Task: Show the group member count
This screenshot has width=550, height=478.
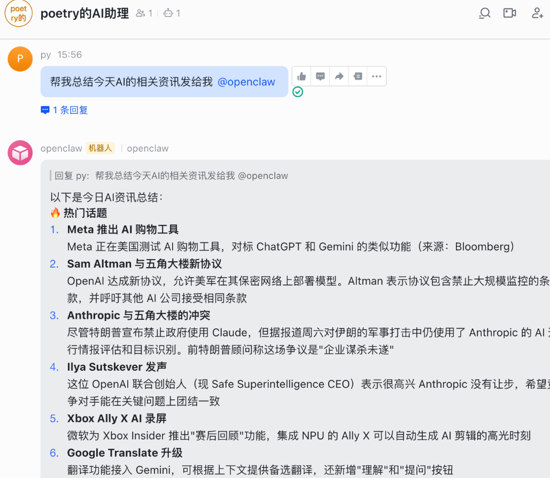Action: pos(144,13)
